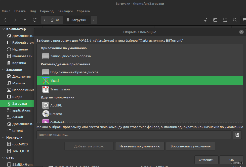Select Brasero in other applications
Screen dimensions: 246x167
pos(140,114)
